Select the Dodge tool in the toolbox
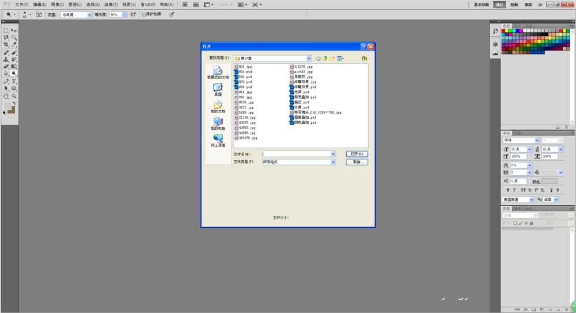576x313 pixels. [14, 74]
